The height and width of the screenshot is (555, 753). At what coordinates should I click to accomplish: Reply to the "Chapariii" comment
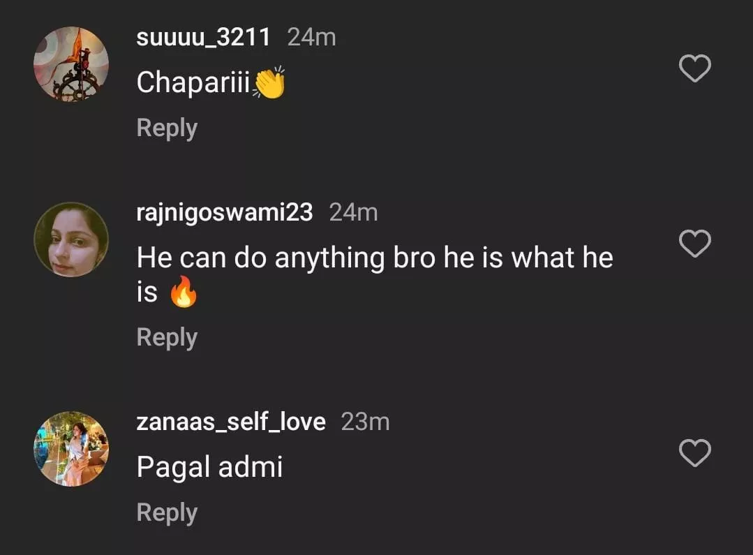coord(167,128)
